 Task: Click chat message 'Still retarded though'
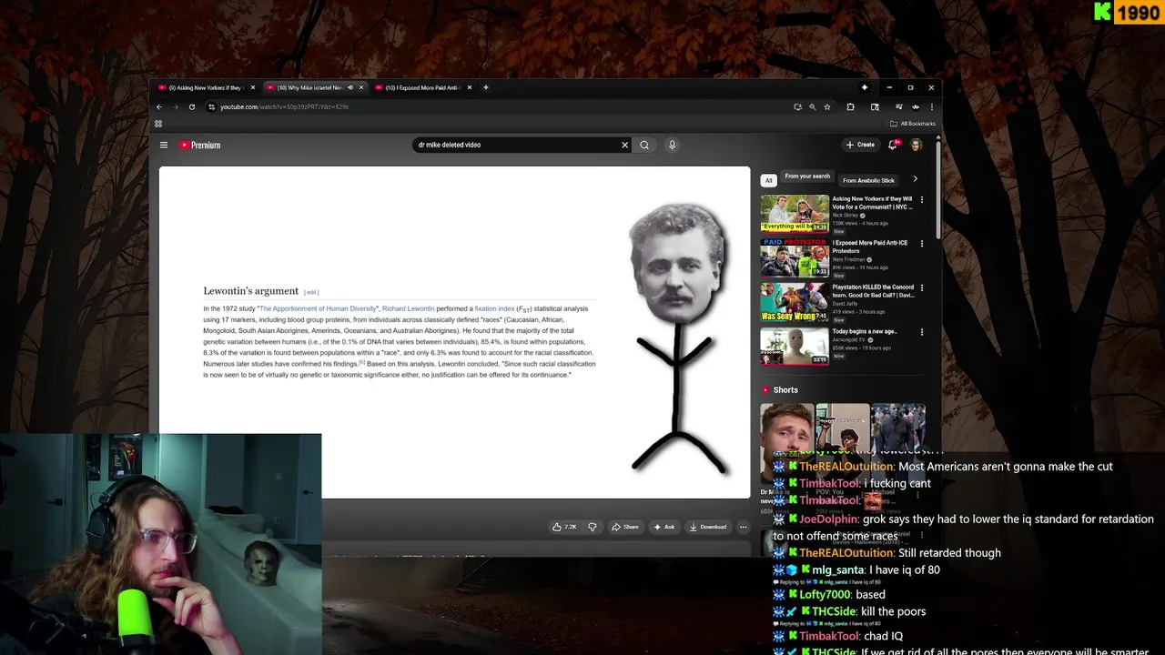[x=949, y=552]
